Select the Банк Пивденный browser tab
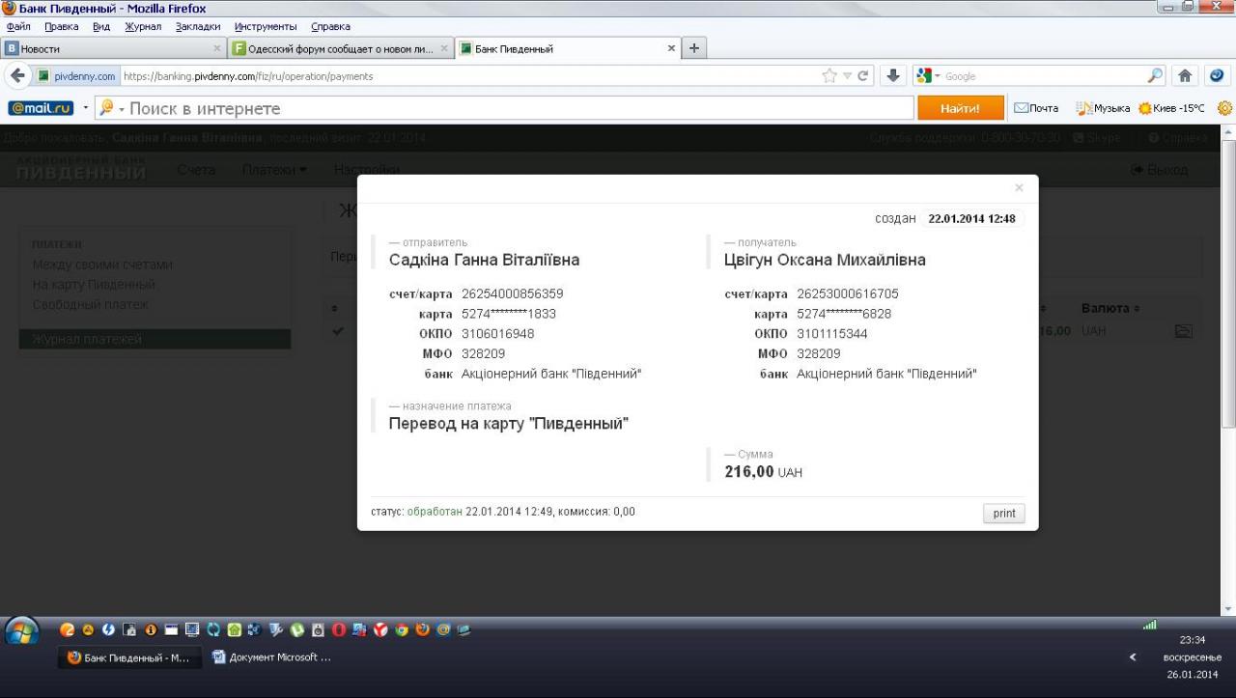 567,48
